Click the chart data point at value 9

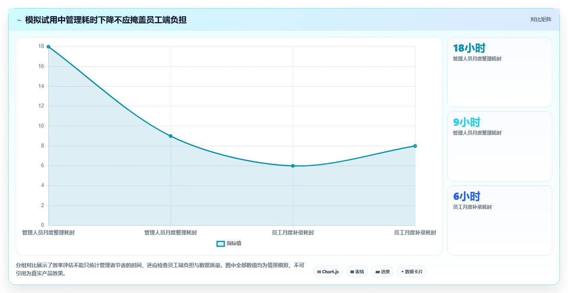pyautogui.click(x=171, y=136)
